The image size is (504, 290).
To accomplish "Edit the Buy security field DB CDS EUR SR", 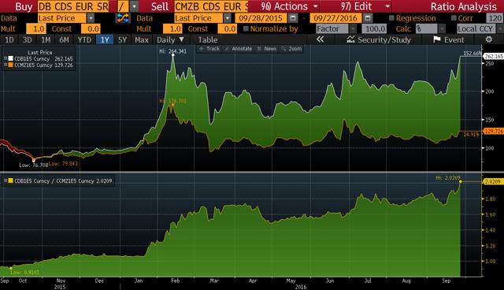I will (x=73, y=6).
